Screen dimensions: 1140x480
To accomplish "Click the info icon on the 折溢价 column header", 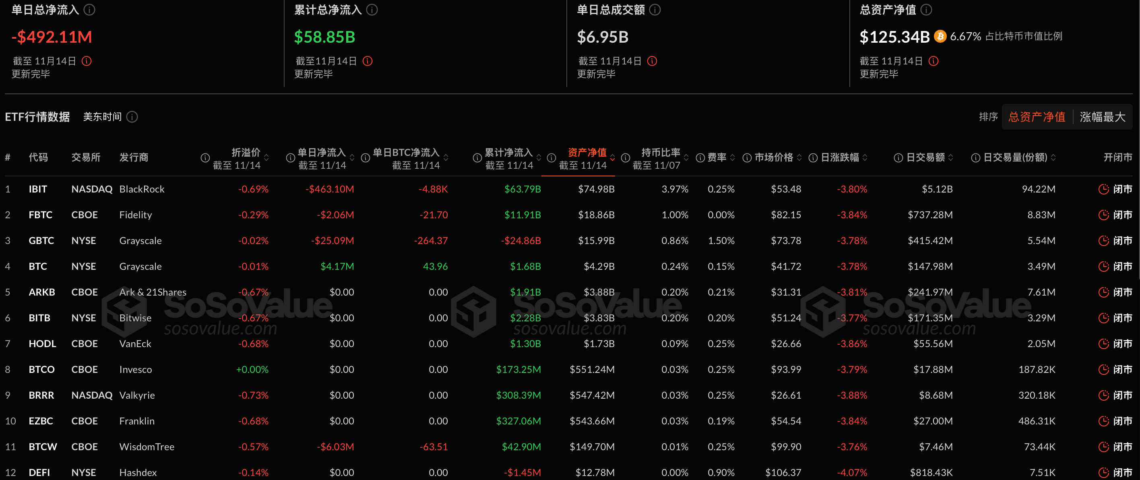I will pos(204,157).
